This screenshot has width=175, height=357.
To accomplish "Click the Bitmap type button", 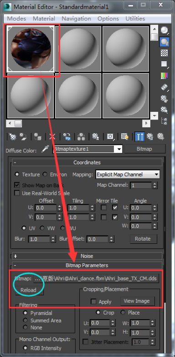I will click(x=144, y=149).
